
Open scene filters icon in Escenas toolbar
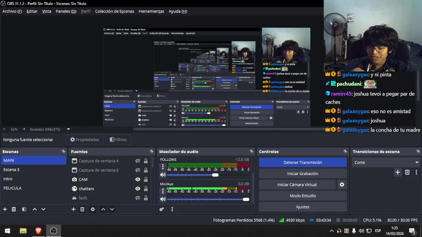[24, 209]
